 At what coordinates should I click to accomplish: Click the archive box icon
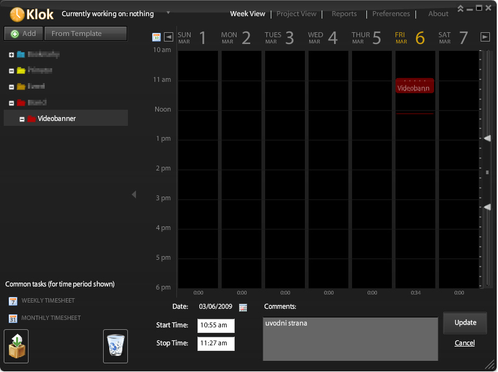[x=16, y=347]
